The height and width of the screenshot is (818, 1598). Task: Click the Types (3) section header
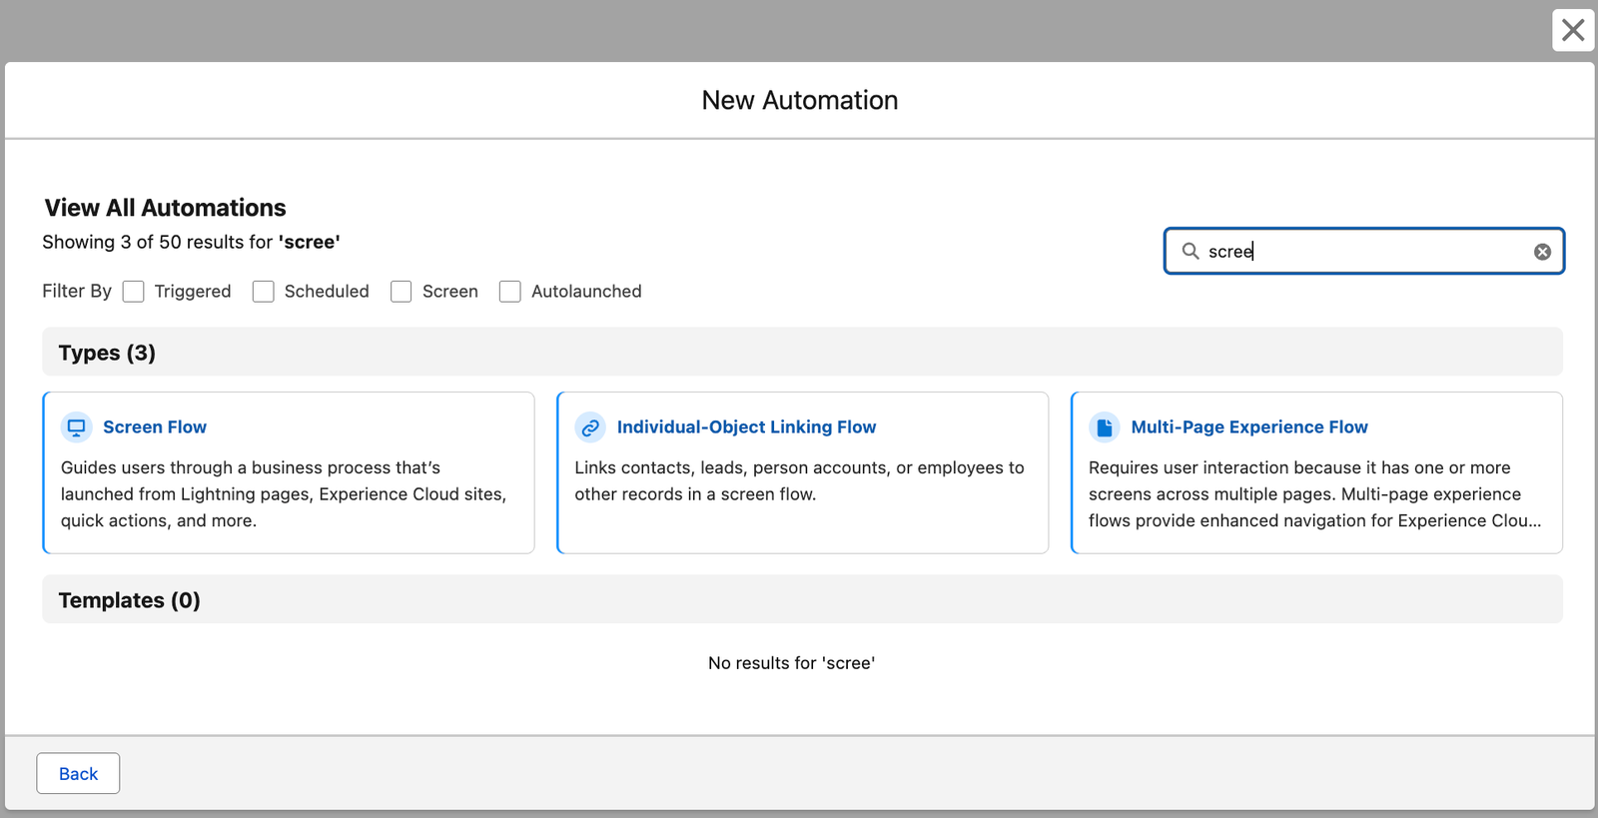pos(107,353)
